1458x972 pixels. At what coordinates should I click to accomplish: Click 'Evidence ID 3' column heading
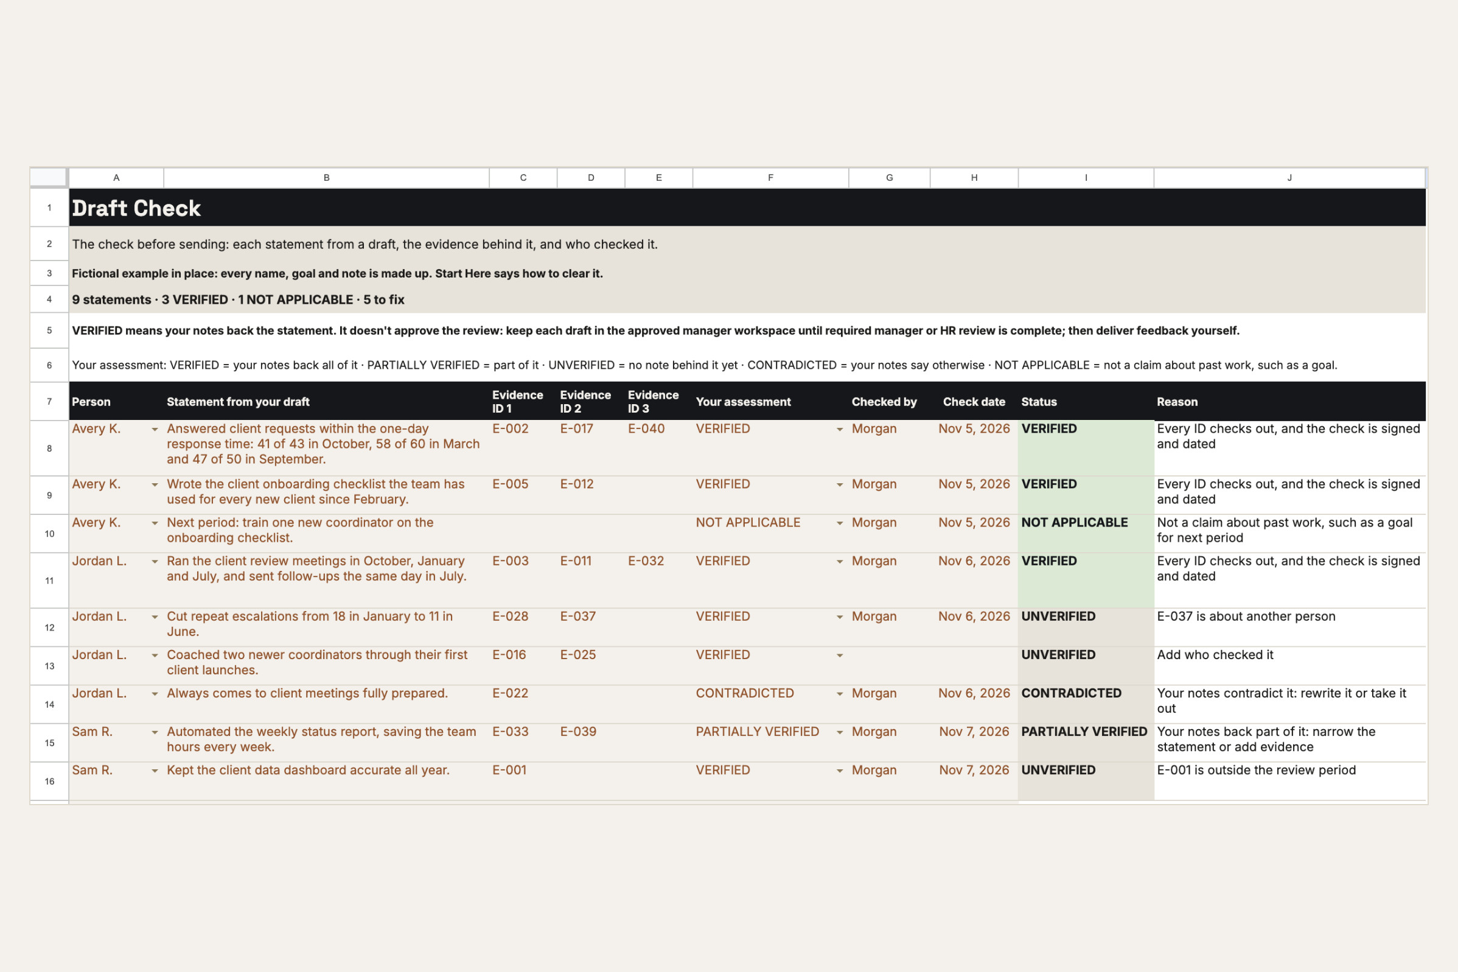pyautogui.click(x=653, y=402)
